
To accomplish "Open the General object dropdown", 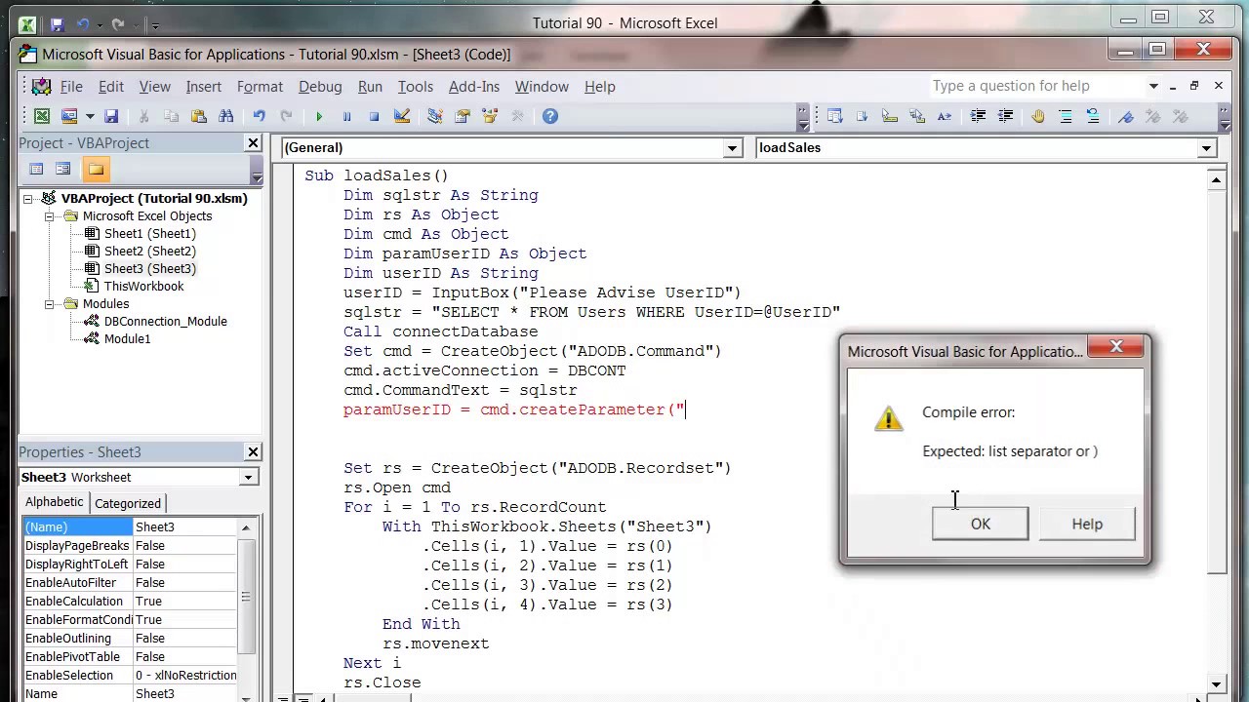I will coord(732,147).
